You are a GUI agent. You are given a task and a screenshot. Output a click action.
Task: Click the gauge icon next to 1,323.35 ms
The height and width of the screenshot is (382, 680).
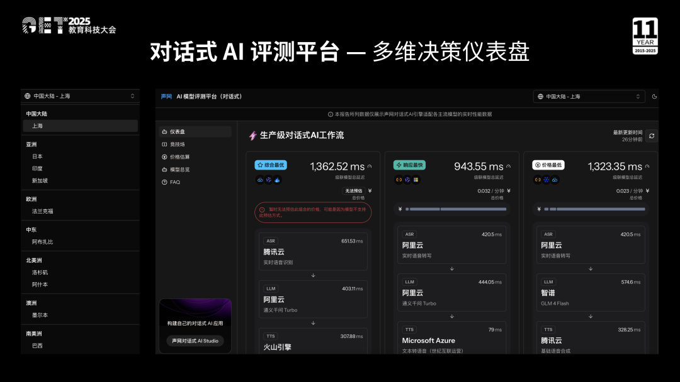point(647,166)
